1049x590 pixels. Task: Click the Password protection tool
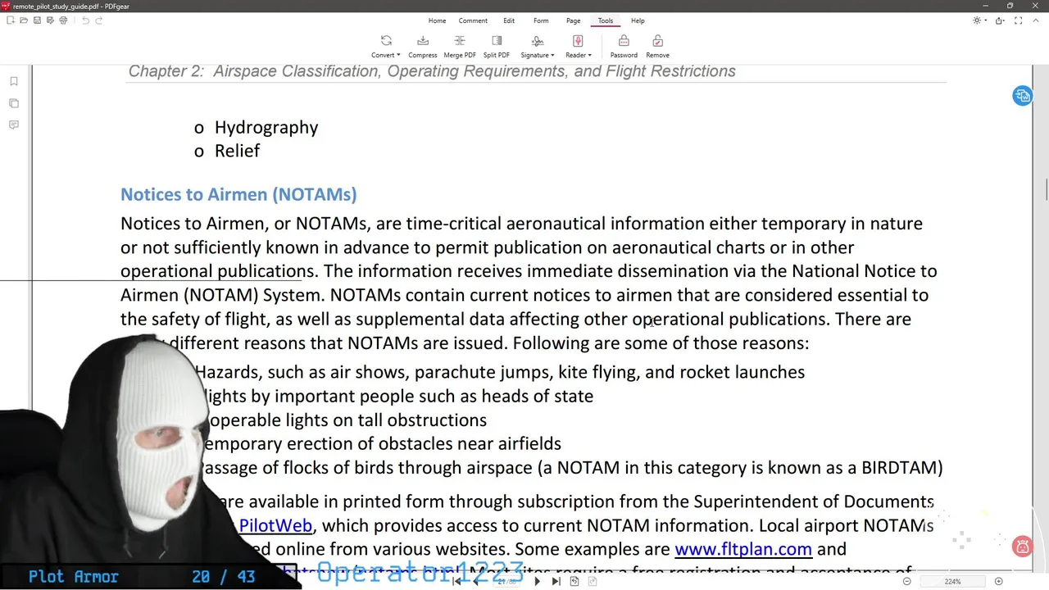624,47
